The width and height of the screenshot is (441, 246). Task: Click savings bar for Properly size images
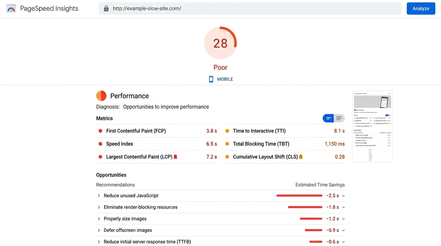tap(311, 219)
